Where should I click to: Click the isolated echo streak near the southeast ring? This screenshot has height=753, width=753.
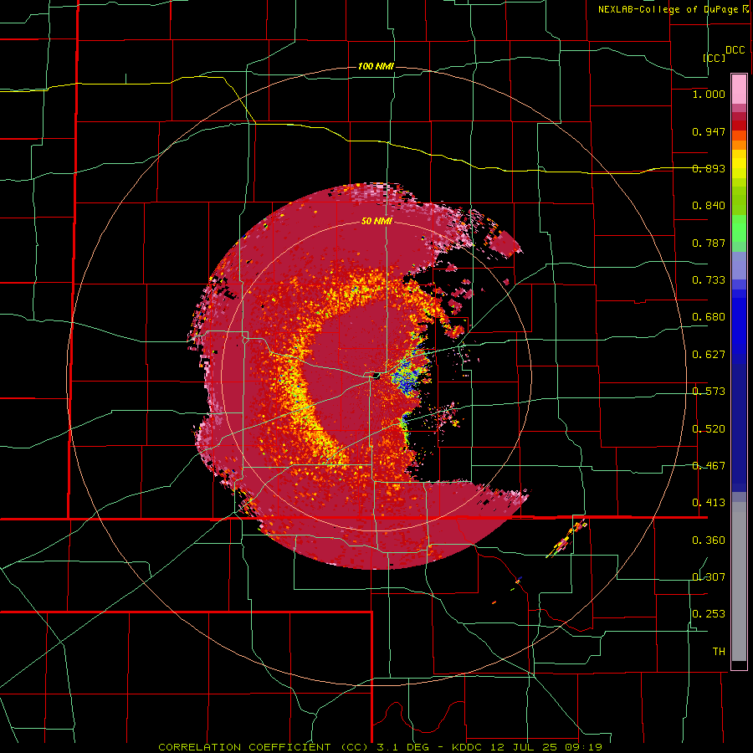(567, 540)
